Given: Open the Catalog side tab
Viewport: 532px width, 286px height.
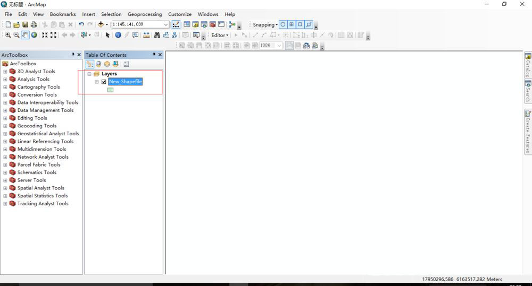Looking at the screenshot, I should (x=528, y=65).
